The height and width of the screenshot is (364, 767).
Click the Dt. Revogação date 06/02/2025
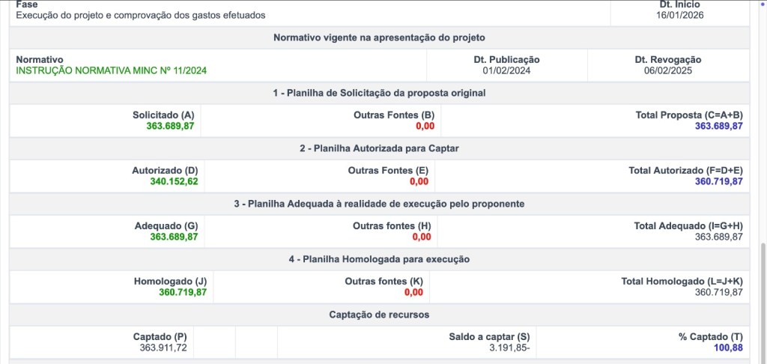coord(668,71)
